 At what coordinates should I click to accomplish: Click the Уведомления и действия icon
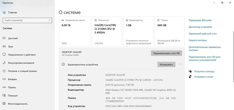pyautogui.click(x=4, y=55)
